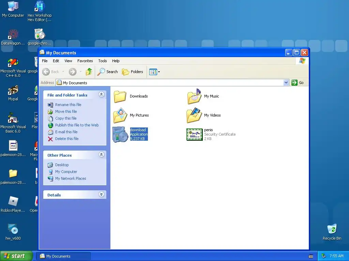
Task: Click the My Documents title bar
Action: (162, 53)
